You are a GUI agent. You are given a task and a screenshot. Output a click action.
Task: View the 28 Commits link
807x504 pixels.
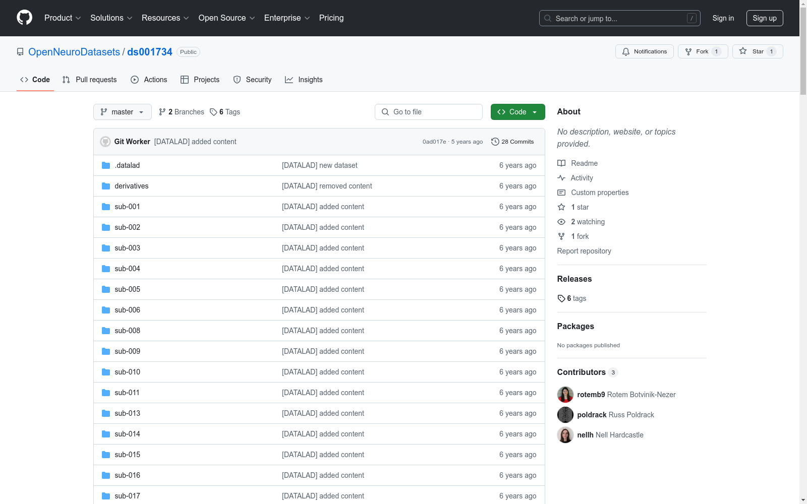click(x=512, y=142)
